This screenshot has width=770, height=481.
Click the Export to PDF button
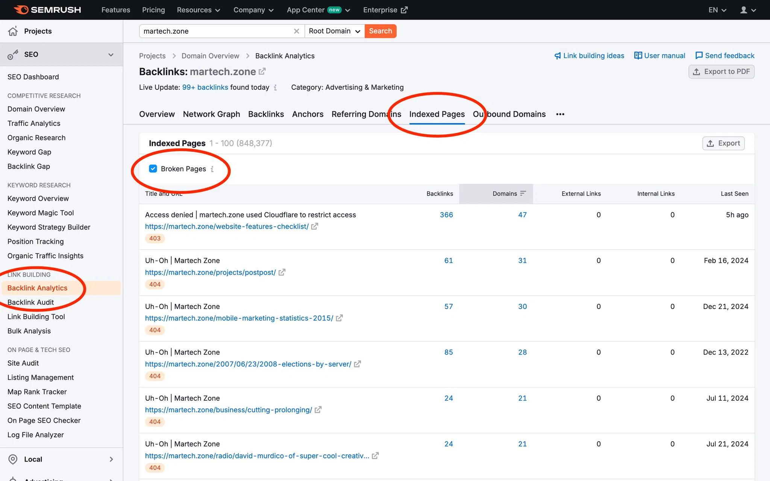pos(721,71)
